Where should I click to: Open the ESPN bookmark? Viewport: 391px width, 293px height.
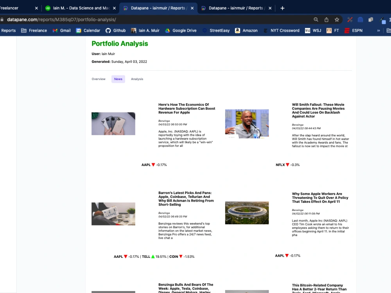[x=353, y=30]
